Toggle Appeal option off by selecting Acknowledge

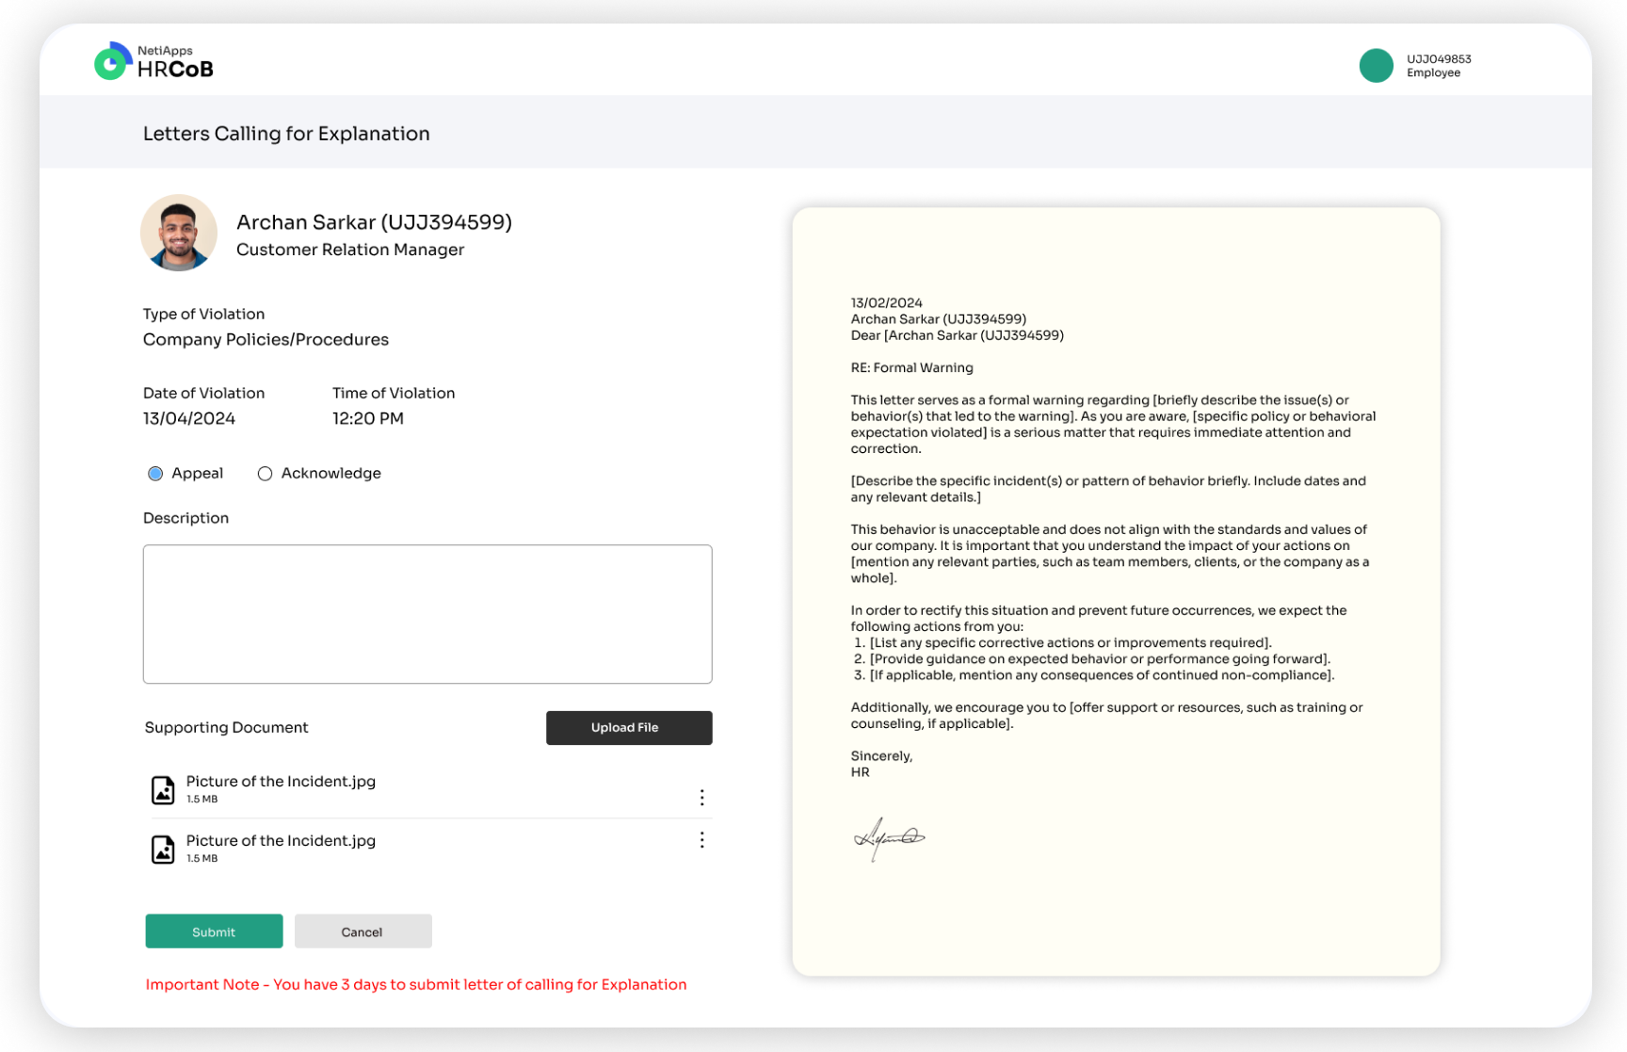265,473
